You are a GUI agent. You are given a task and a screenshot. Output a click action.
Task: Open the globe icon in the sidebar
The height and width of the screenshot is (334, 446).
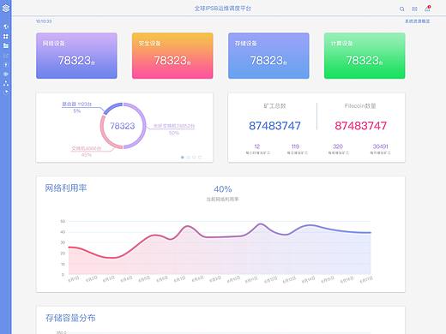point(6,27)
